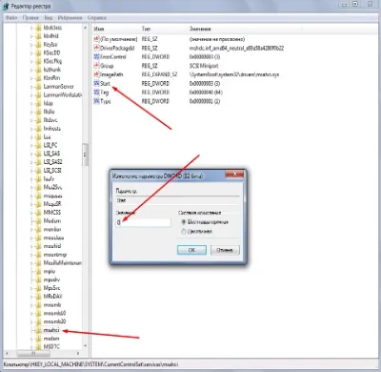Image resolution: width=381 pixels, height=372 pixels.
Task: Click the DriverPackageId string value icon
Action: pyautogui.click(x=96, y=48)
